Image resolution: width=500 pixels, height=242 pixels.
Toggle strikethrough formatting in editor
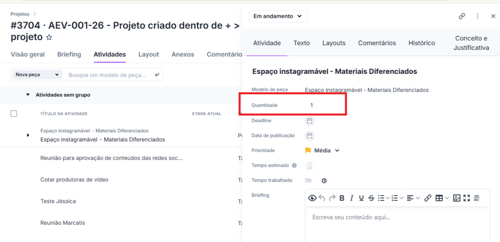(371, 198)
